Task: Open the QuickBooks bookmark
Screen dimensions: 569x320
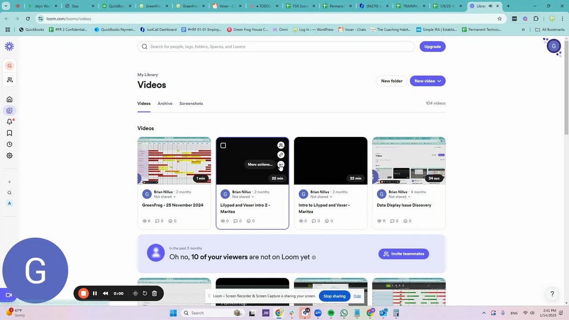Action: 32,30
